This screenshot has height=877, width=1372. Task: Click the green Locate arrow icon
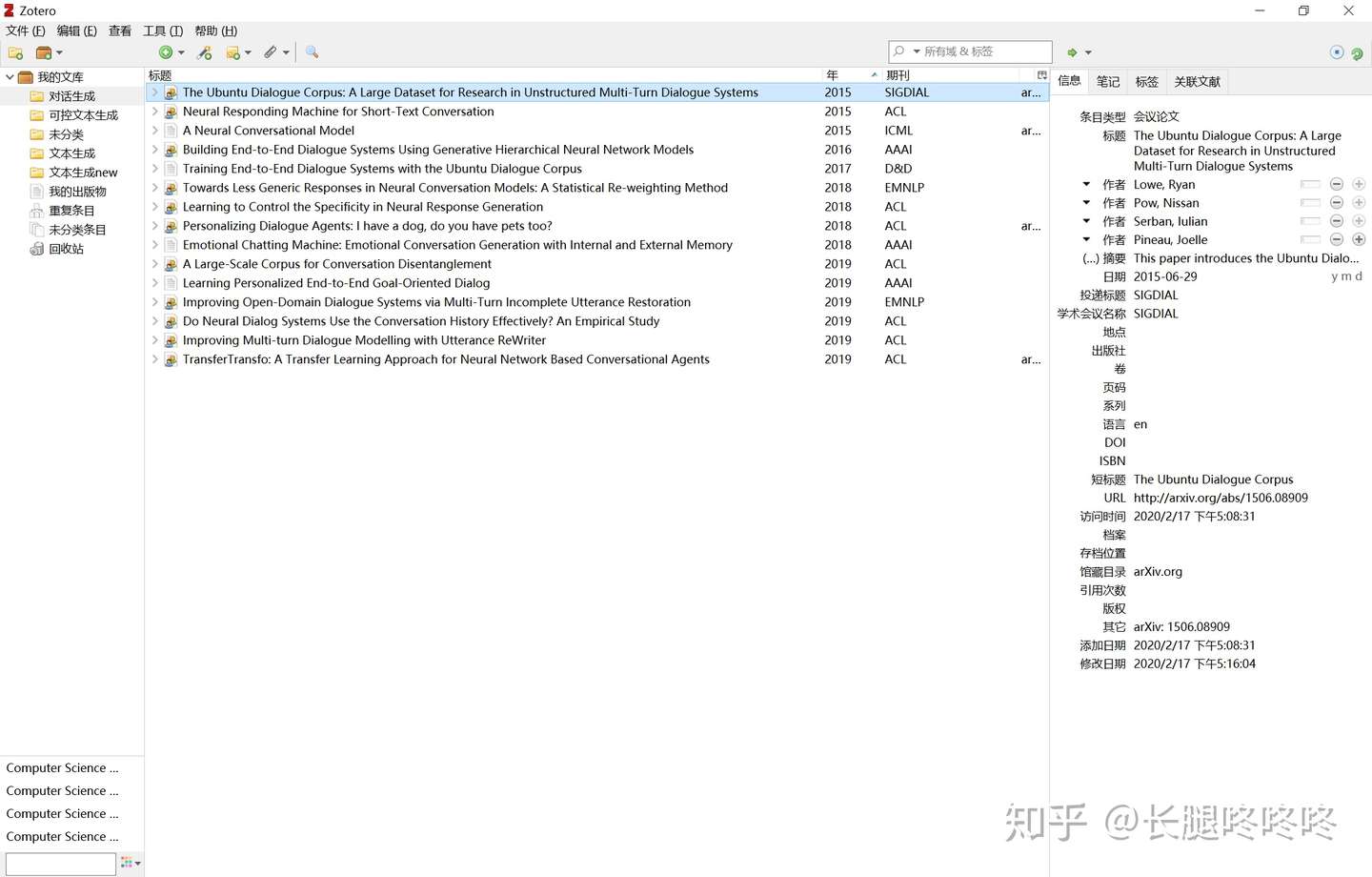pos(1072,52)
